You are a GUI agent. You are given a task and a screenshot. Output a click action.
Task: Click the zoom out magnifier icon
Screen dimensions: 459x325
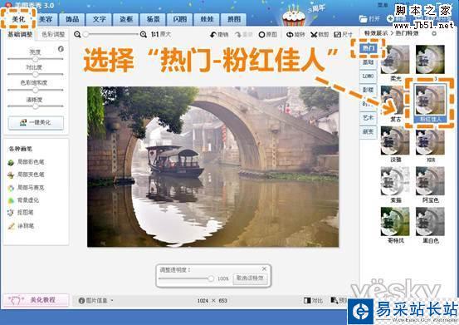click(x=77, y=34)
